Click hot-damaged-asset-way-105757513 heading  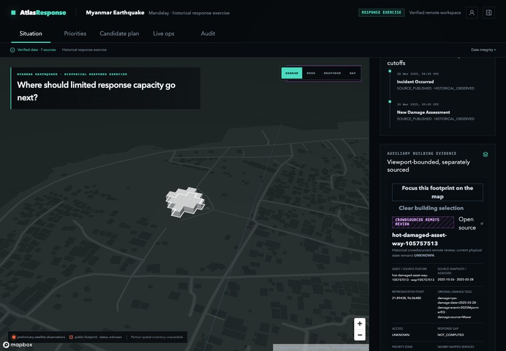tap(419, 239)
